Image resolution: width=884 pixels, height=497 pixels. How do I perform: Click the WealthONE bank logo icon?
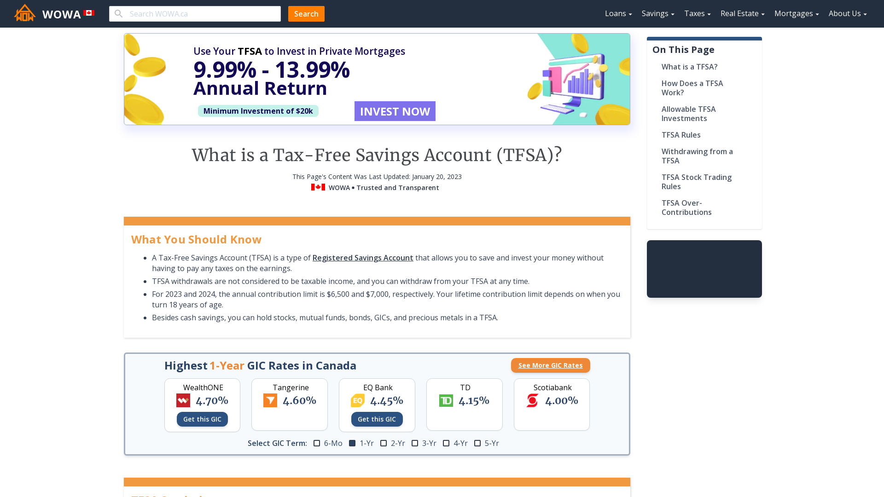click(x=183, y=400)
